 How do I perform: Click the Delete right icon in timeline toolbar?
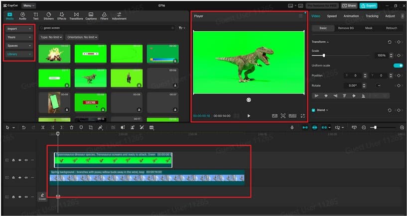tap(62, 128)
